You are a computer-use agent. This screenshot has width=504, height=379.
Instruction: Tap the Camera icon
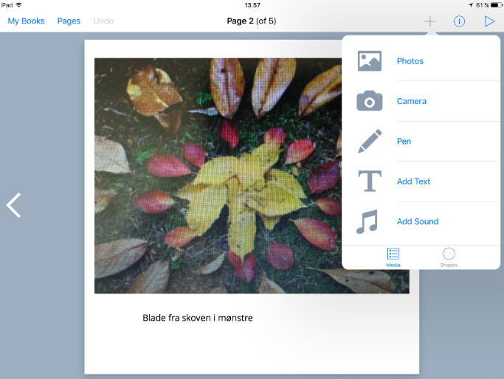(x=369, y=101)
